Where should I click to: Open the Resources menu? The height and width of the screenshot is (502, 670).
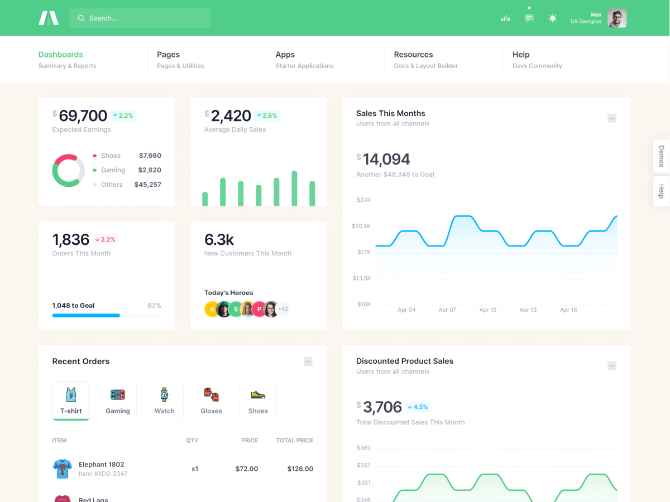coord(413,55)
